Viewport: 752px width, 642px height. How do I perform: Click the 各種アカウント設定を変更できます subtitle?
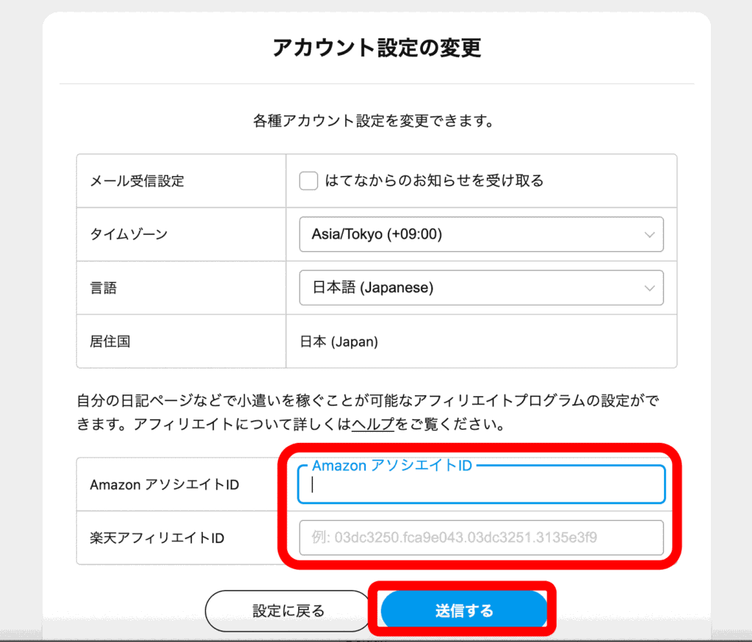click(375, 120)
